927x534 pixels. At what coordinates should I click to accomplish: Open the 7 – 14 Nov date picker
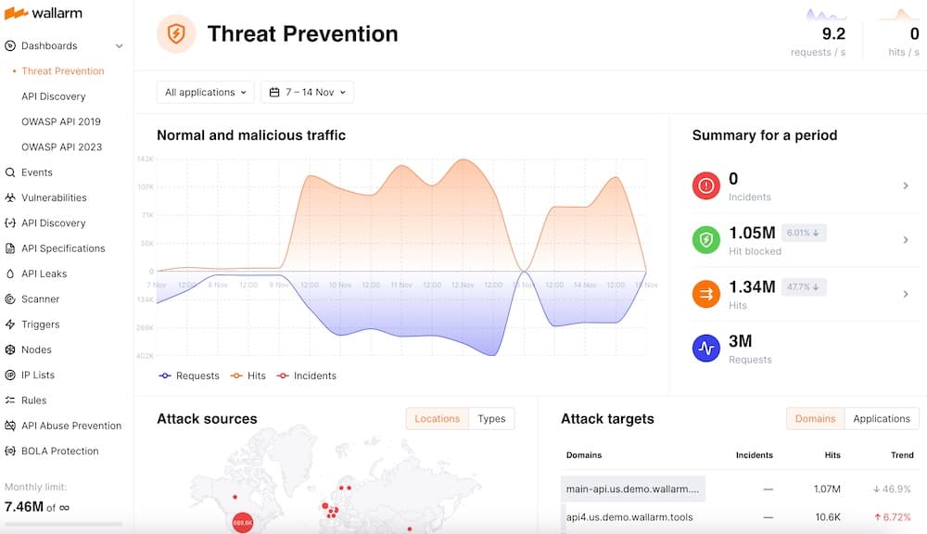[x=308, y=92]
